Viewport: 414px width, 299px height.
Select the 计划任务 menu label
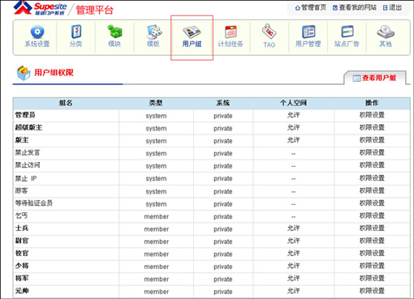click(231, 44)
